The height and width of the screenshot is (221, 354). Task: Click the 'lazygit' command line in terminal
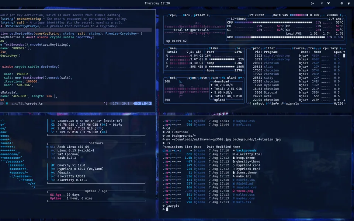[173, 206]
